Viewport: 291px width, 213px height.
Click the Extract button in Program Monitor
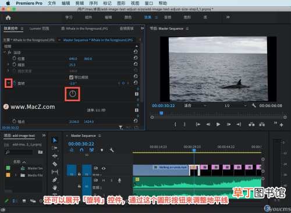(x=262, y=124)
